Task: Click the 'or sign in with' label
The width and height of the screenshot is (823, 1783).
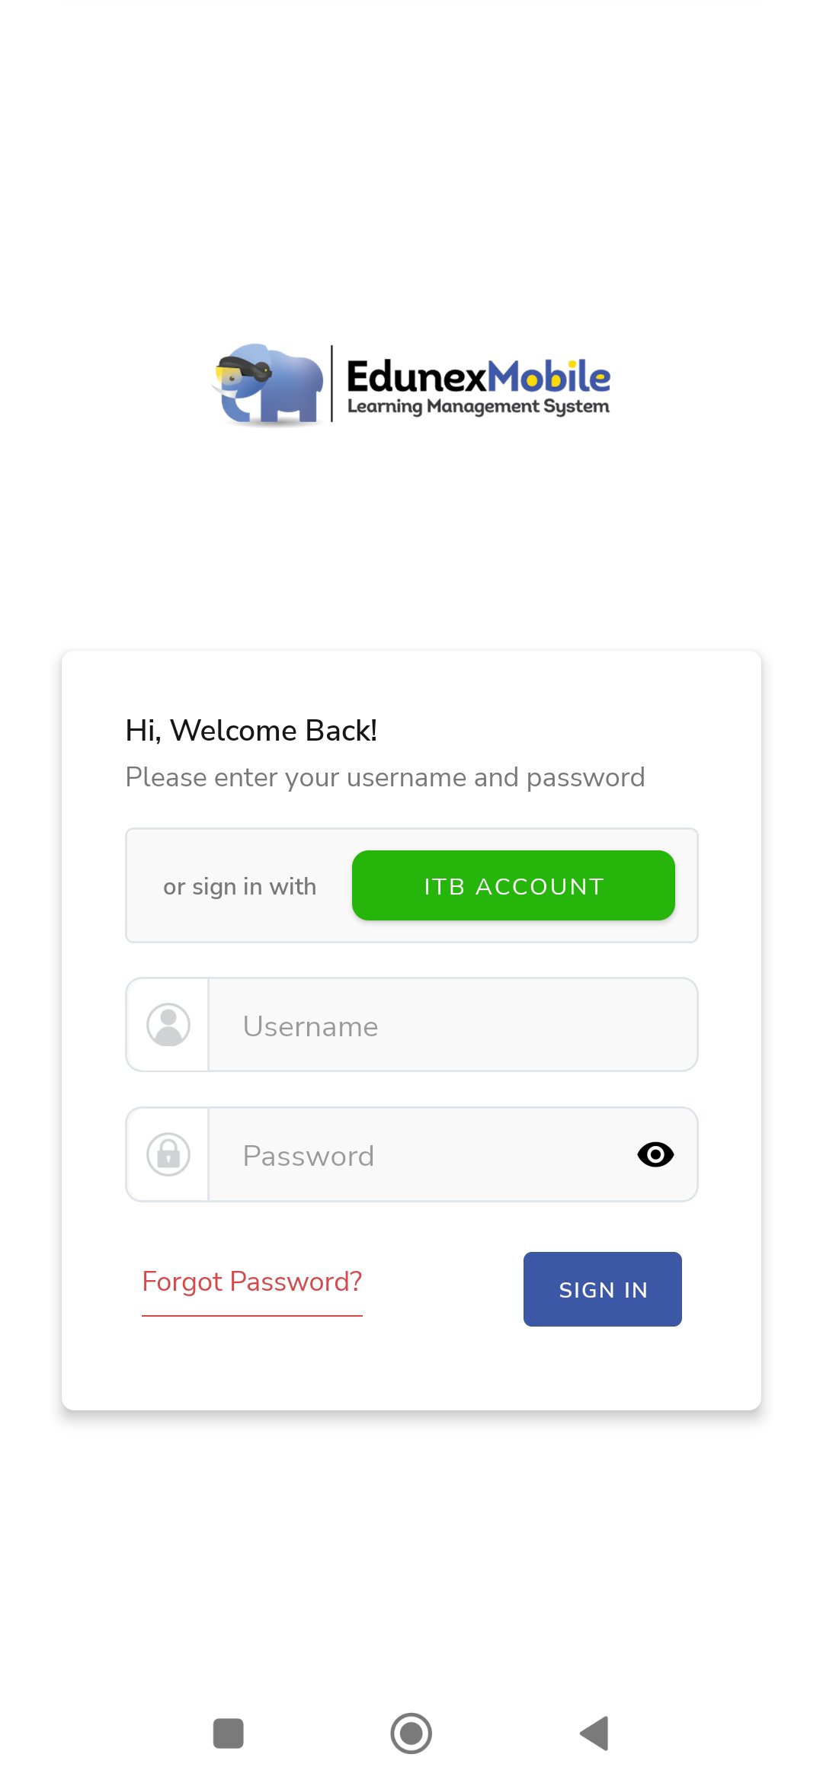Action: tap(239, 885)
